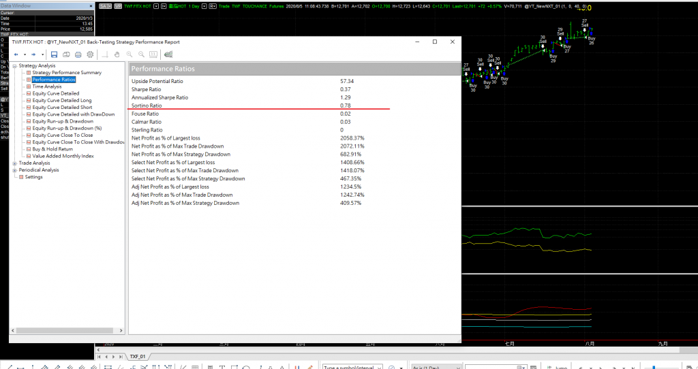Click the navigate back arrow
Image resolution: width=698 pixels, height=369 pixels.
(x=15, y=54)
